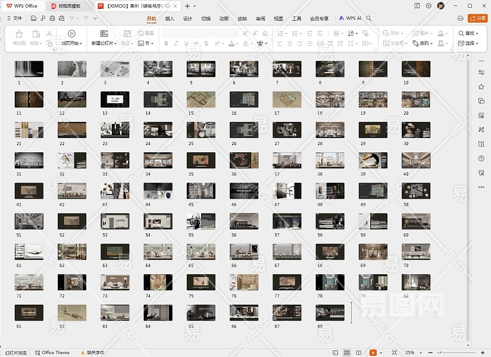
Task: Click the orange 分享 share button
Action: 477,18
